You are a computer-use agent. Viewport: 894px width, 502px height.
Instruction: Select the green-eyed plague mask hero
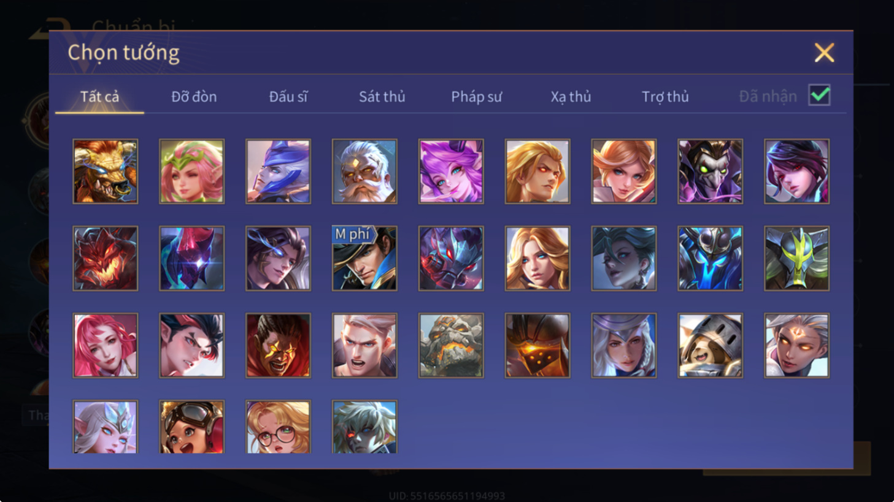(710, 171)
